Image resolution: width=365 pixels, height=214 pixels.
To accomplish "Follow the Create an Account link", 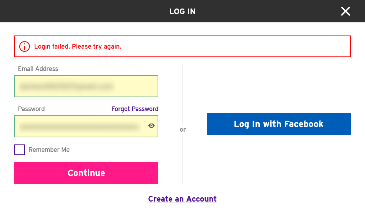I will click(182, 199).
